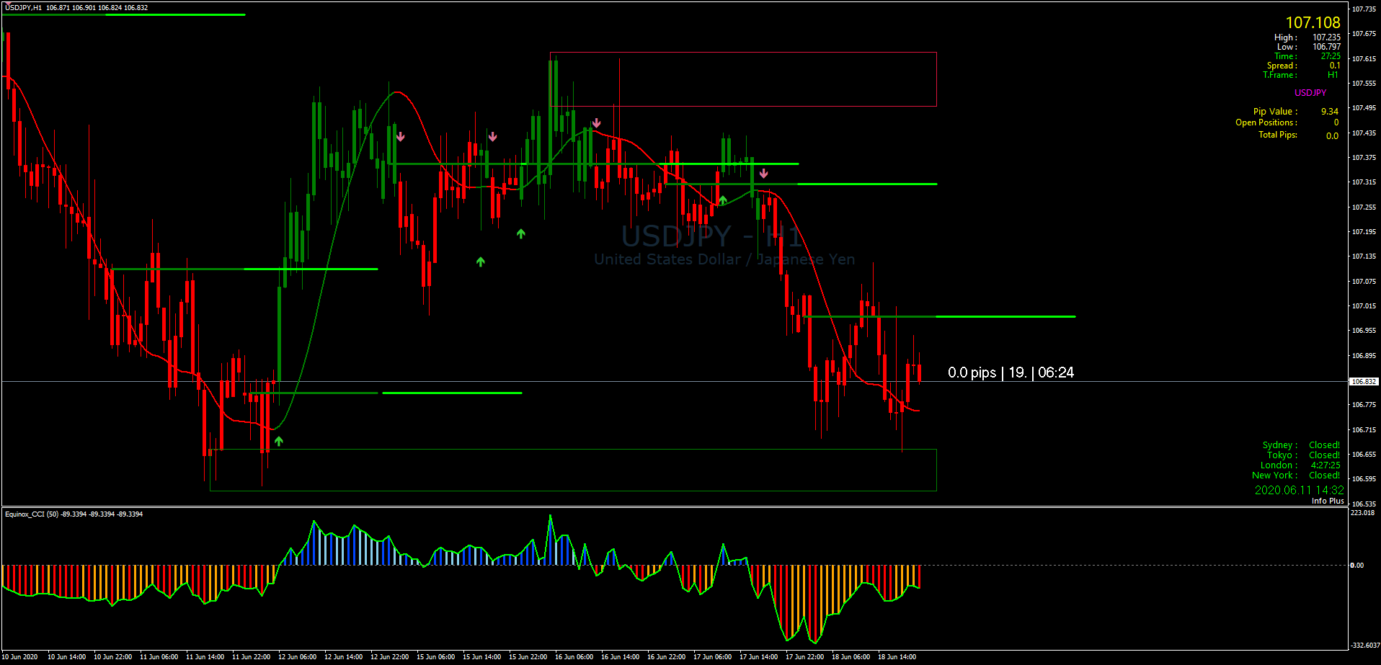This screenshot has width=1381, height=665.
Task: Select the rightmost green buy arrow
Action: tap(722, 200)
